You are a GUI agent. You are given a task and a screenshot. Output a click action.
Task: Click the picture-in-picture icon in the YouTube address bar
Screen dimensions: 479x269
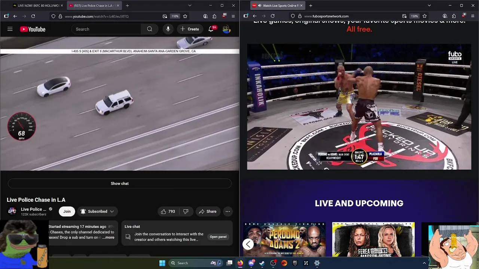coord(165,16)
